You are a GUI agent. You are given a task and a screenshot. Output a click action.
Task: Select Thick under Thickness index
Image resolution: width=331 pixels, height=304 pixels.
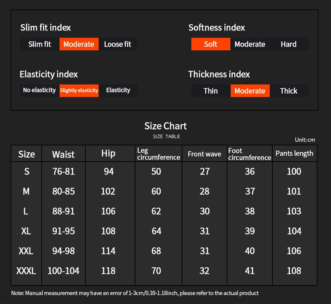pyautogui.click(x=289, y=91)
